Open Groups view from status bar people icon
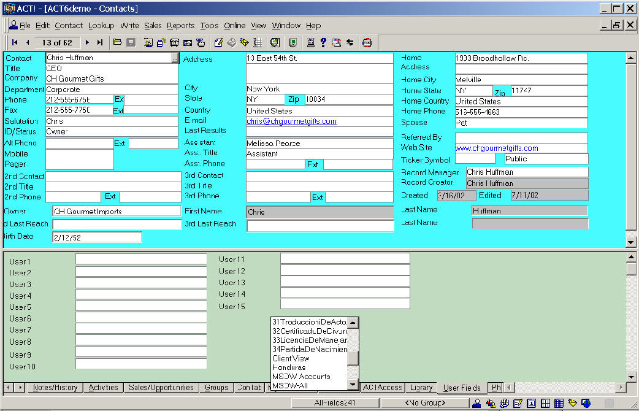 (490, 403)
